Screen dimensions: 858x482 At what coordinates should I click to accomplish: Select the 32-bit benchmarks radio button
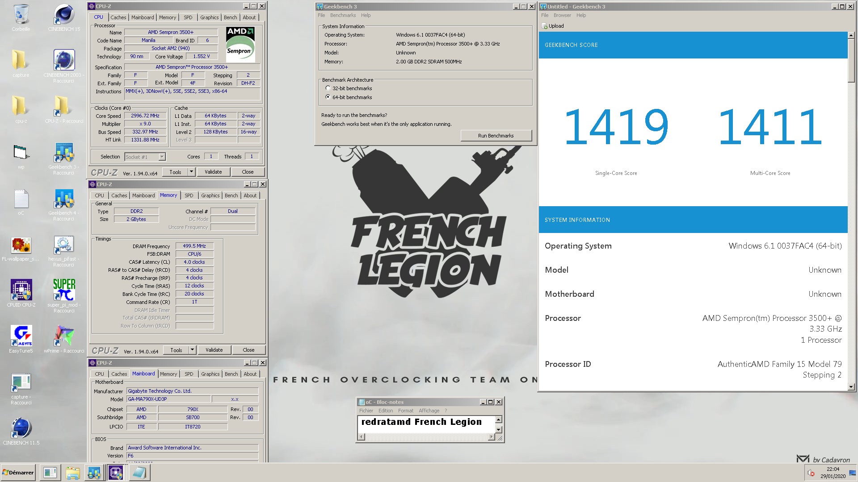[328, 88]
